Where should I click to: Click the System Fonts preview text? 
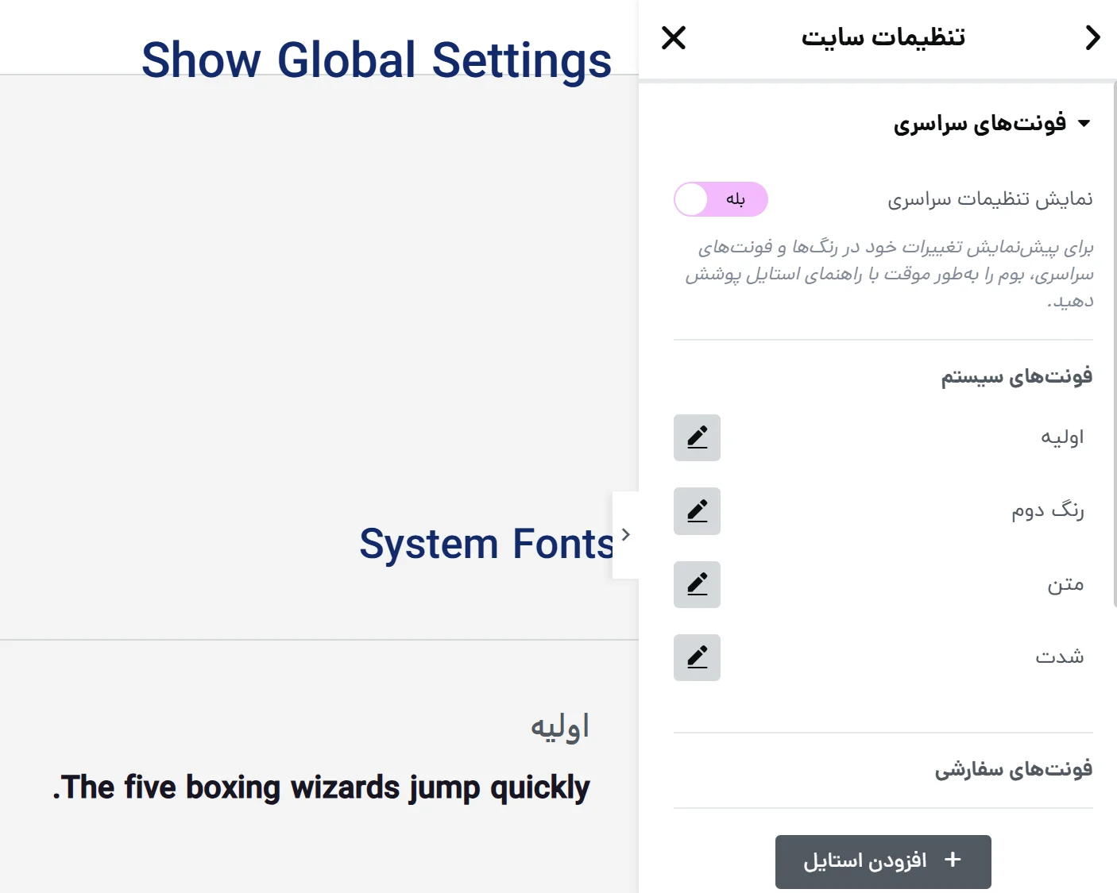pos(486,543)
